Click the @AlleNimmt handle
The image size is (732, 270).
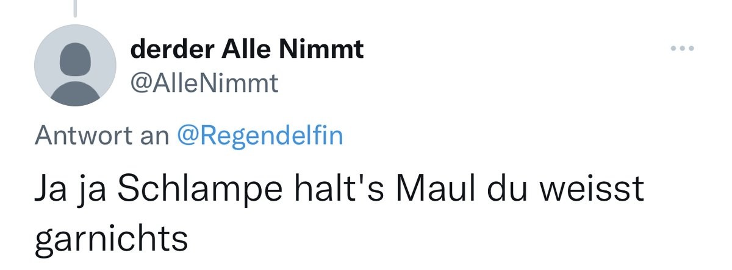point(204,84)
